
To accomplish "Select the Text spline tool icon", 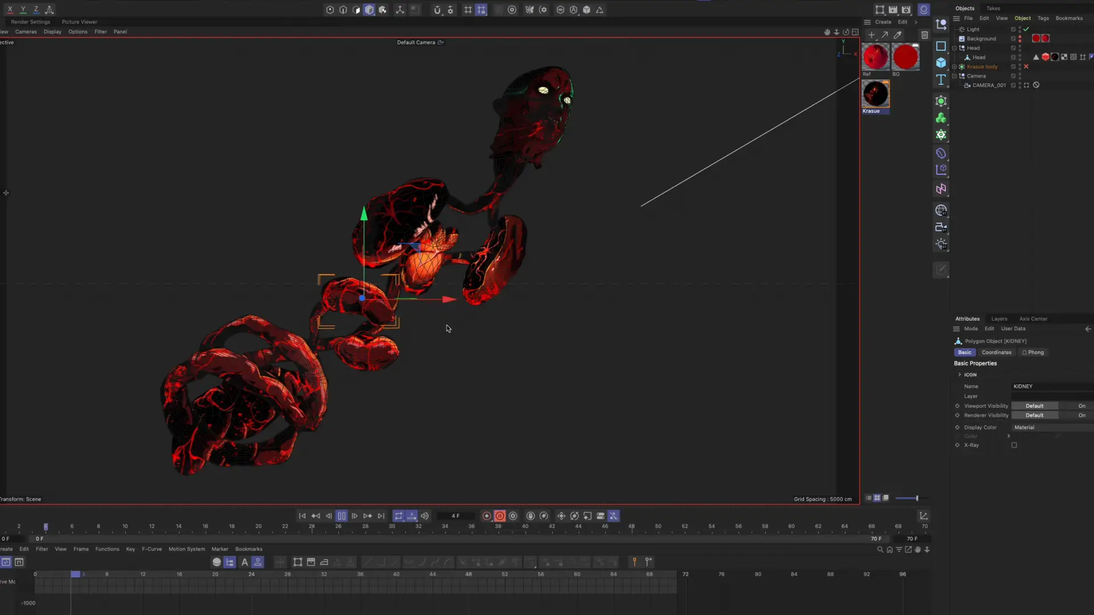I will click(x=941, y=80).
